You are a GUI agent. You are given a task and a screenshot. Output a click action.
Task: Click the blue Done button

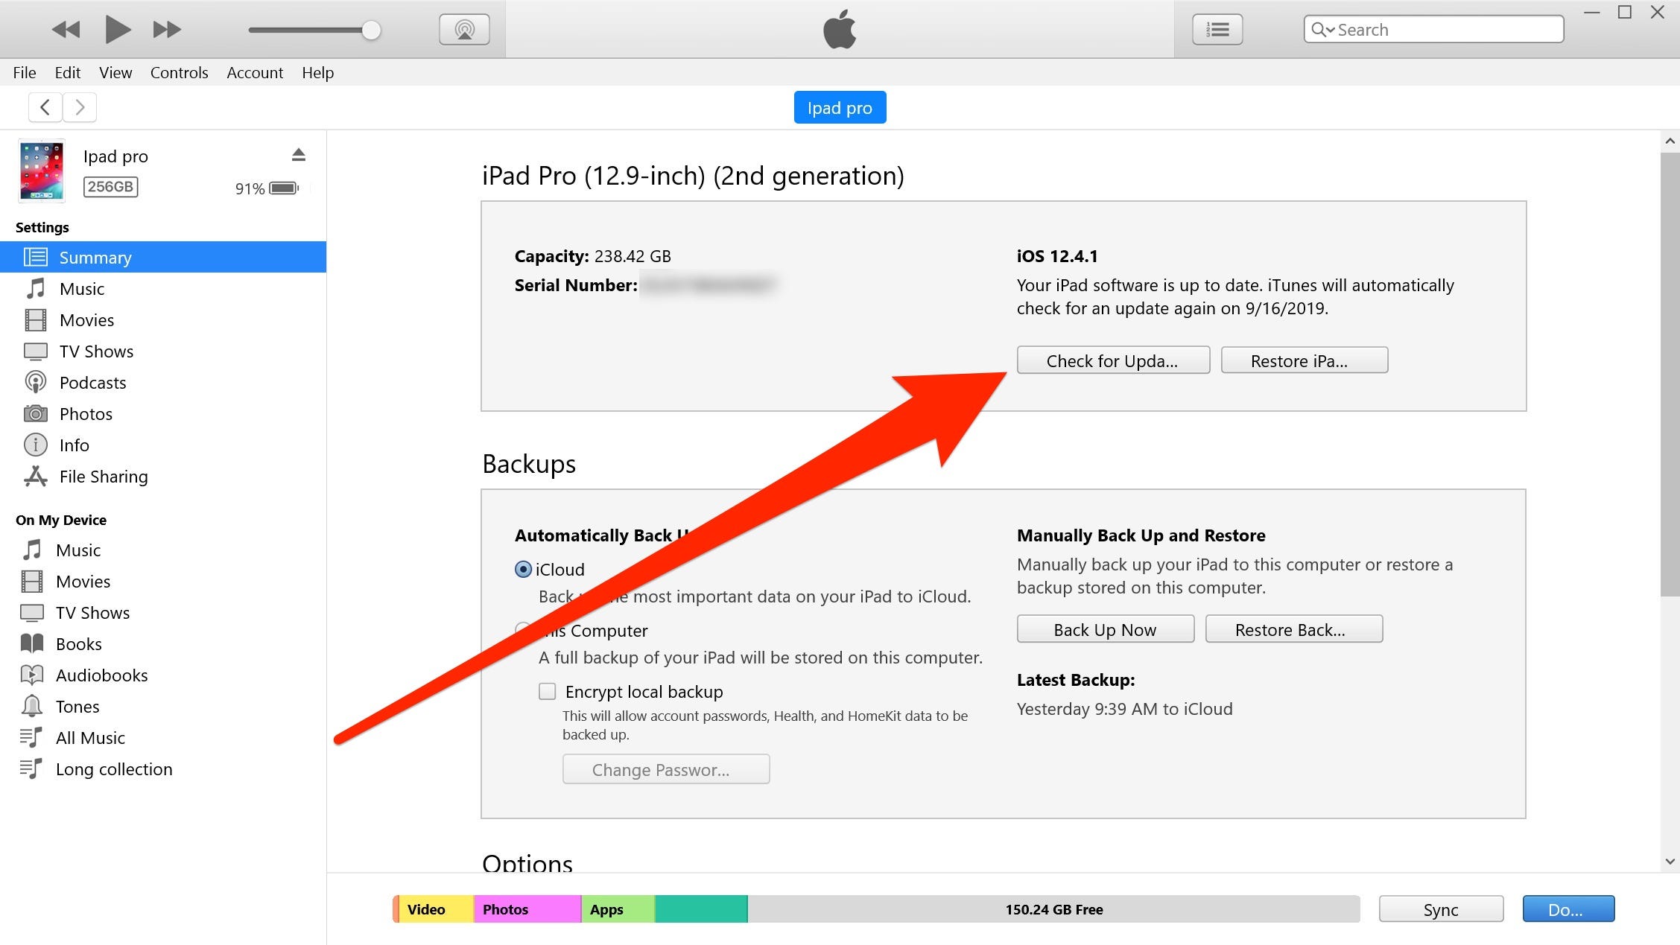point(1569,909)
